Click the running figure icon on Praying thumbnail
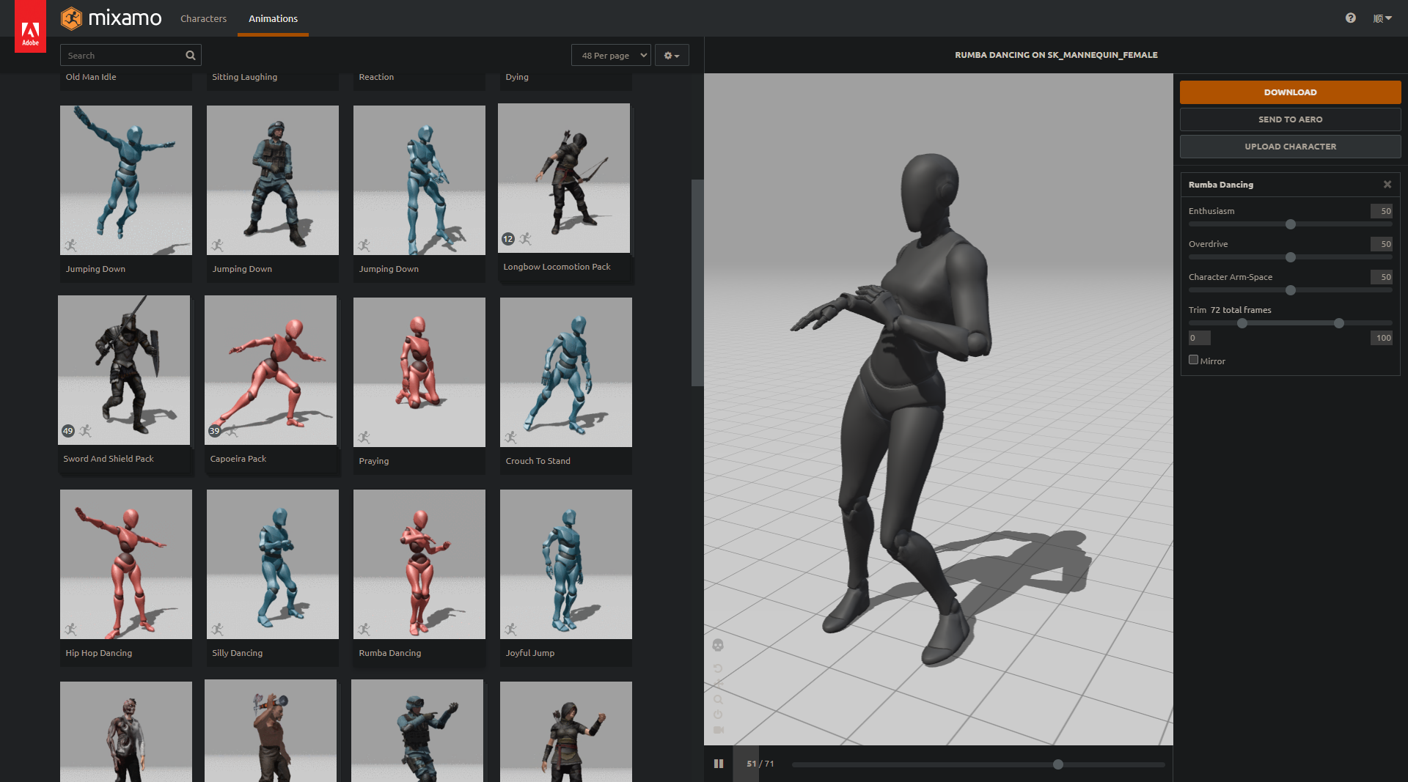This screenshot has height=782, width=1408. 364,438
